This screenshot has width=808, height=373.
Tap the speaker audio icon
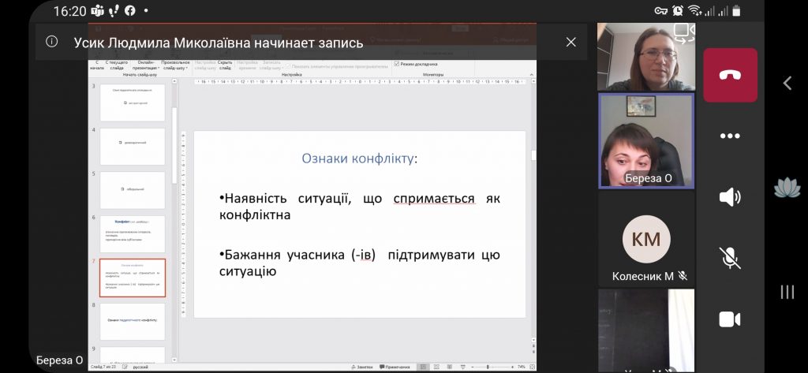coord(730,196)
